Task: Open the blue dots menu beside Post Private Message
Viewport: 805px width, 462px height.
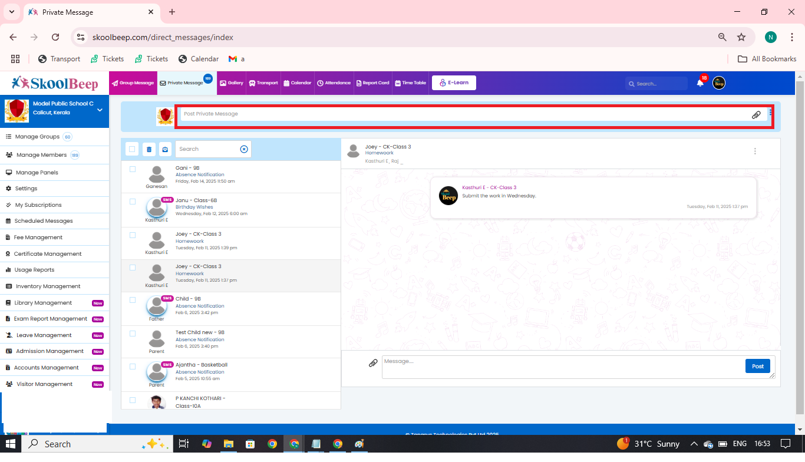Action: click(771, 112)
